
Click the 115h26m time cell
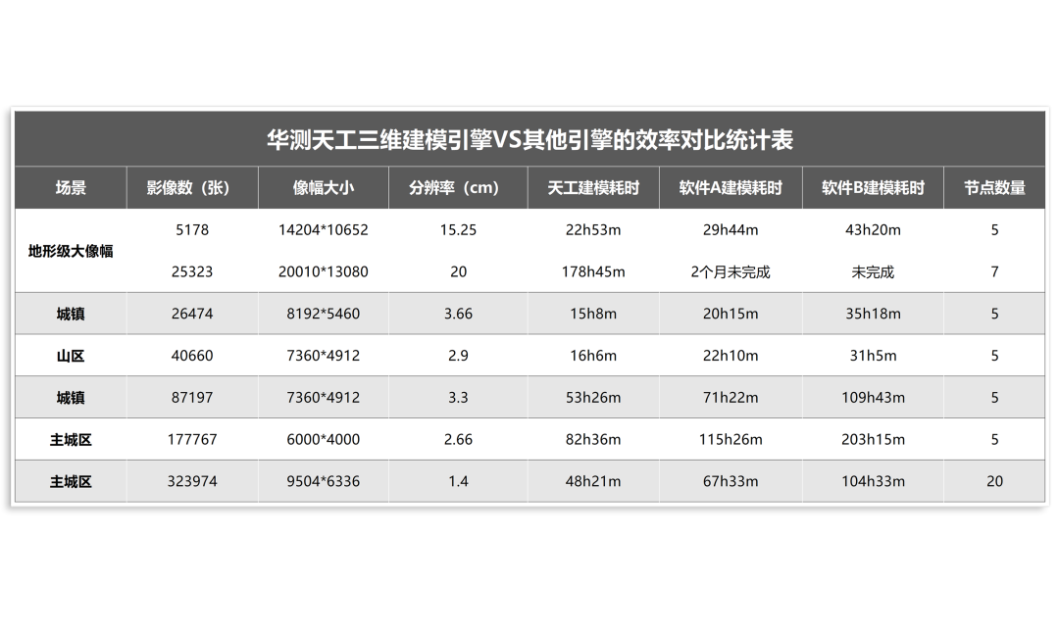click(731, 439)
